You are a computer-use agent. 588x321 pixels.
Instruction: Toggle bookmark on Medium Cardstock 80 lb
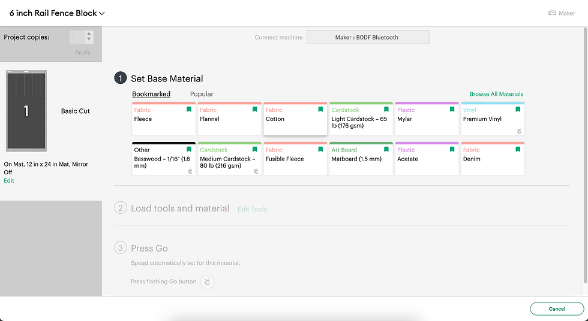[x=254, y=149]
